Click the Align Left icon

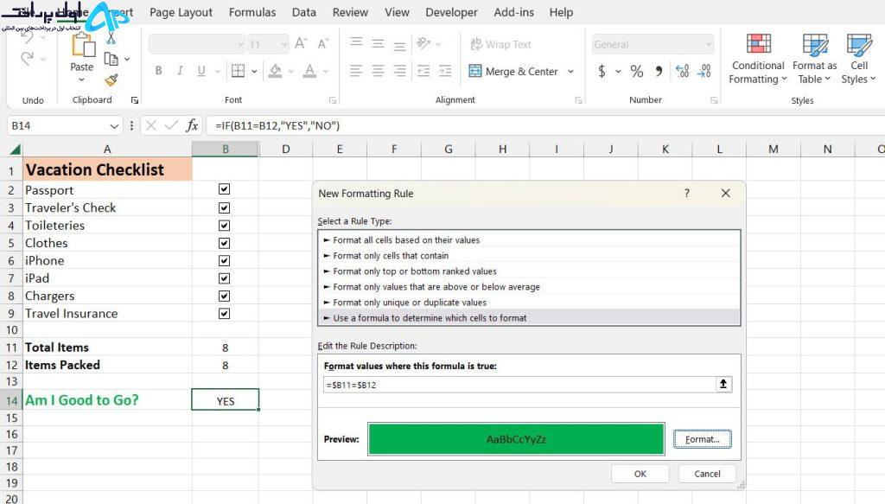pos(355,71)
